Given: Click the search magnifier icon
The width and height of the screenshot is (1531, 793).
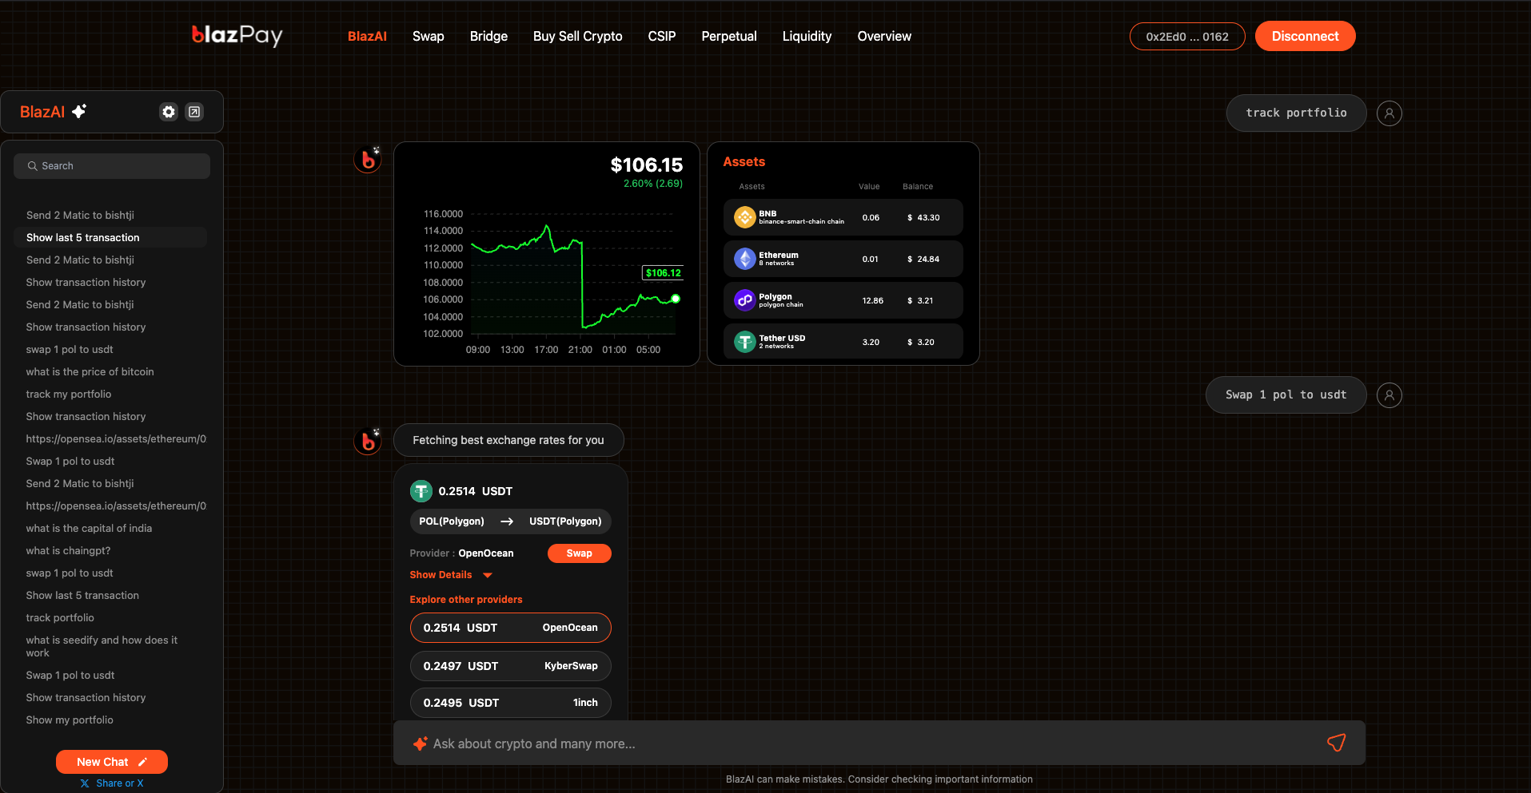Looking at the screenshot, I should point(33,166).
